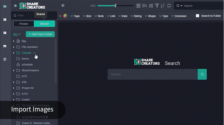Select the schedule folder label
224x125 pixels.
[27, 64]
